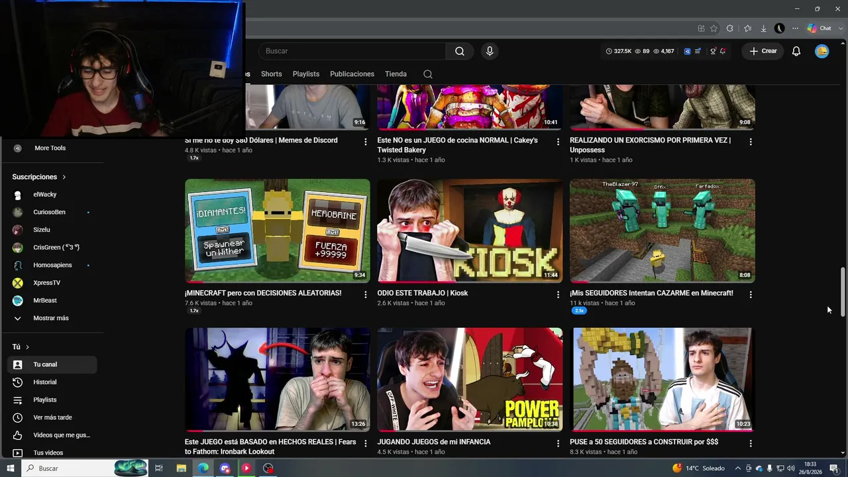Viewport: 848px width, 477px height.
Task: Click the Crear button
Action: (x=763, y=51)
